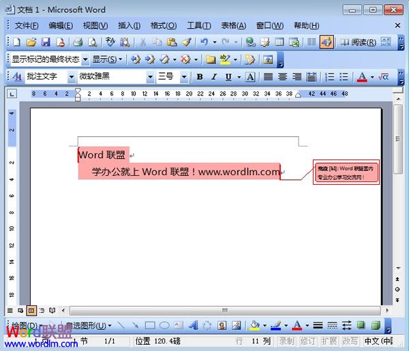Open the 编辑(E) menu
The height and width of the screenshot is (351, 409).
click(61, 25)
